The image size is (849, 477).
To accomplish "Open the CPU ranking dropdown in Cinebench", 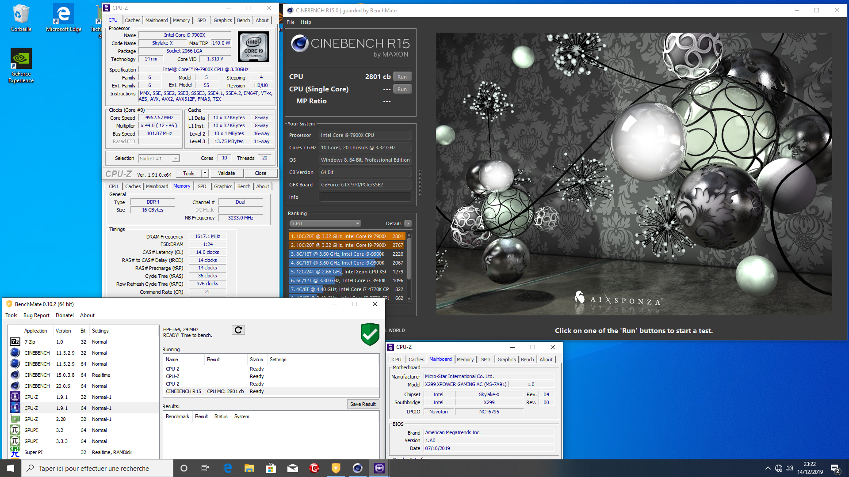I will tap(325, 223).
